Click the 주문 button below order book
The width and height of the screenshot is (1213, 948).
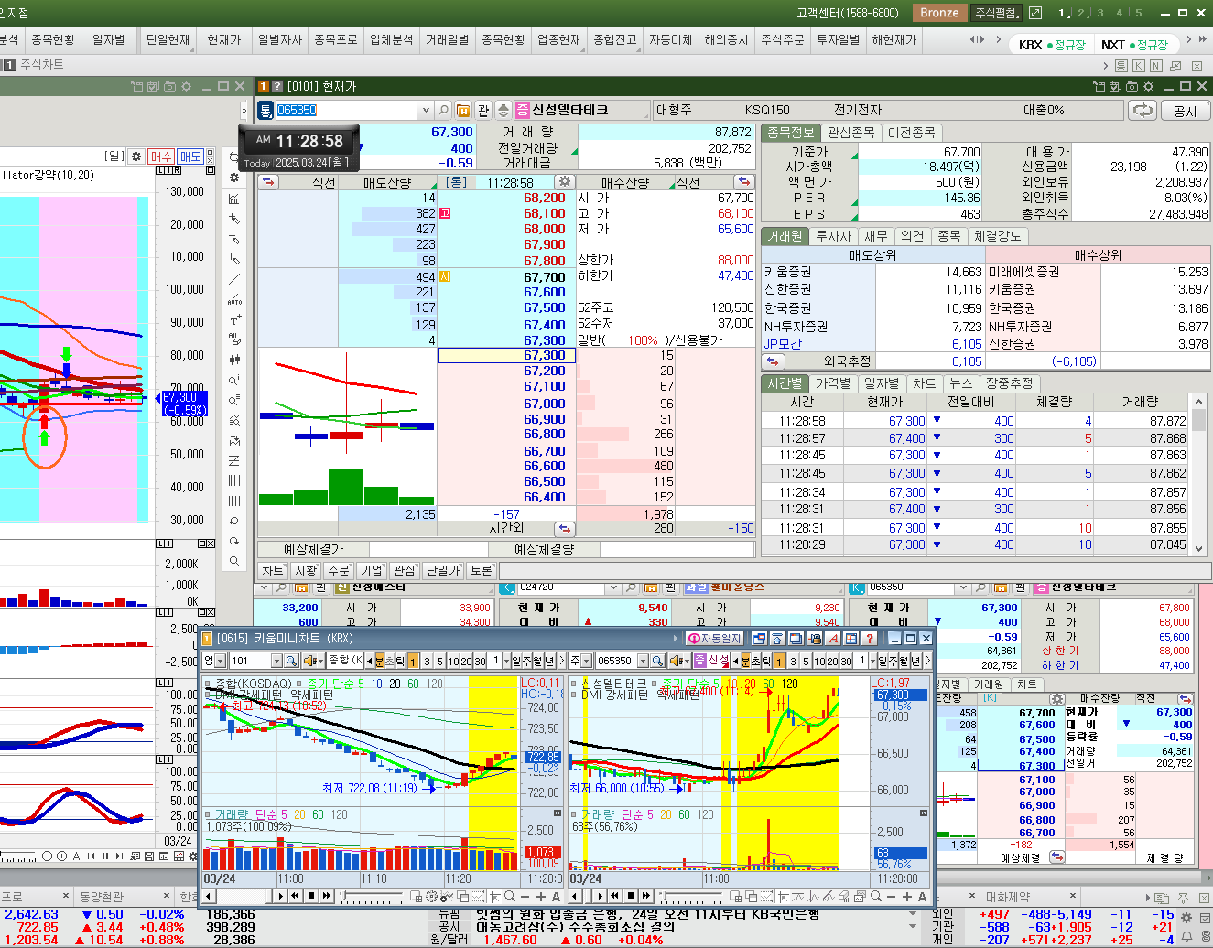(339, 570)
